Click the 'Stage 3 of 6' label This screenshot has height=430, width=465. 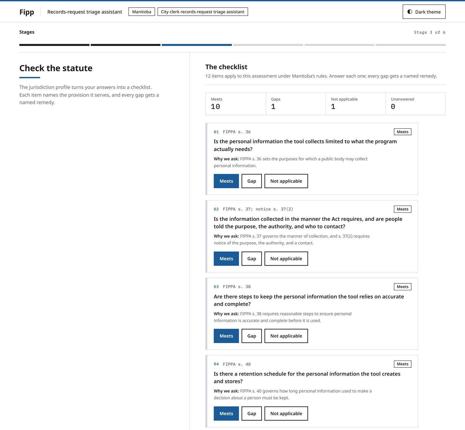coord(430,32)
